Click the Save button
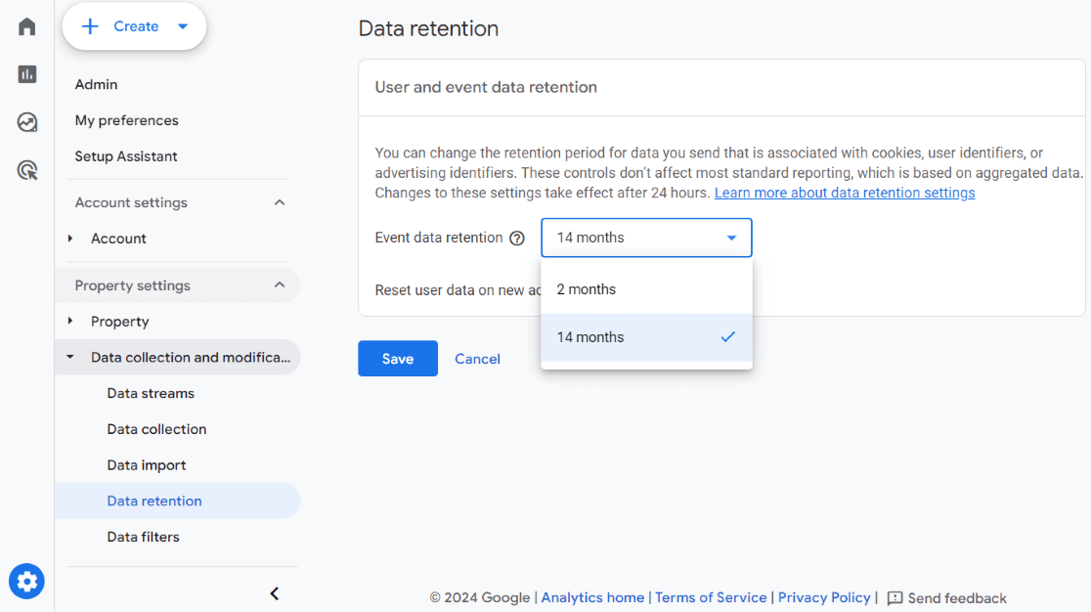The image size is (1091, 612). 397,359
